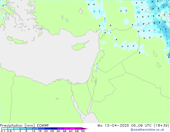Click the 40 to 45 mm magenta swatch
This screenshot has width=170, height=132.
pos(73,128)
